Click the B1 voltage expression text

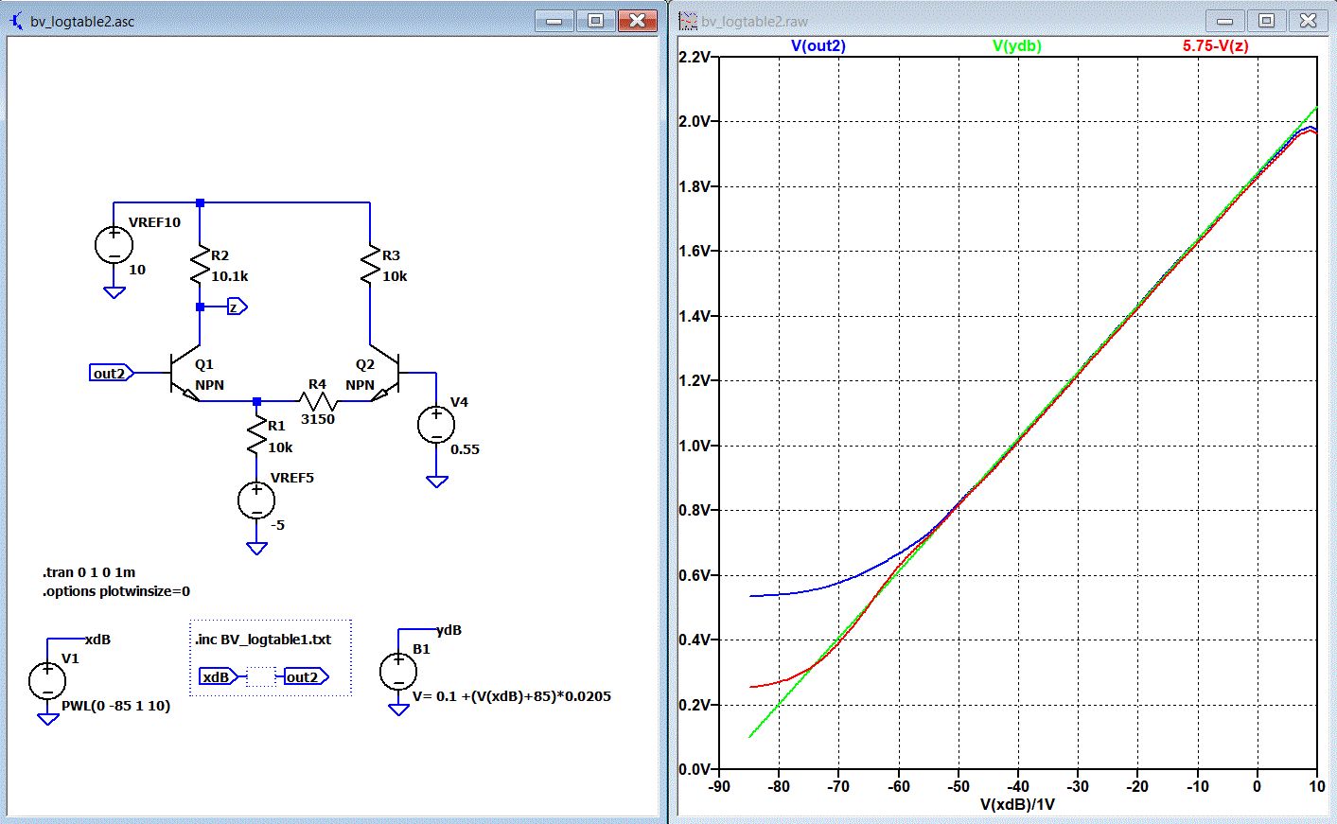(x=512, y=696)
